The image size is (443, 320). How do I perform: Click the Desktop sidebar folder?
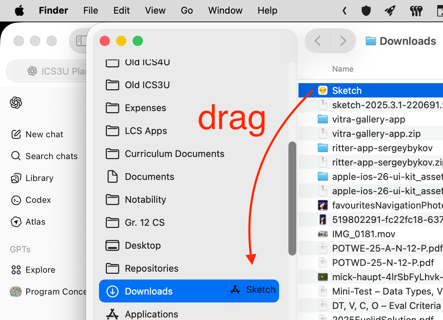point(142,245)
